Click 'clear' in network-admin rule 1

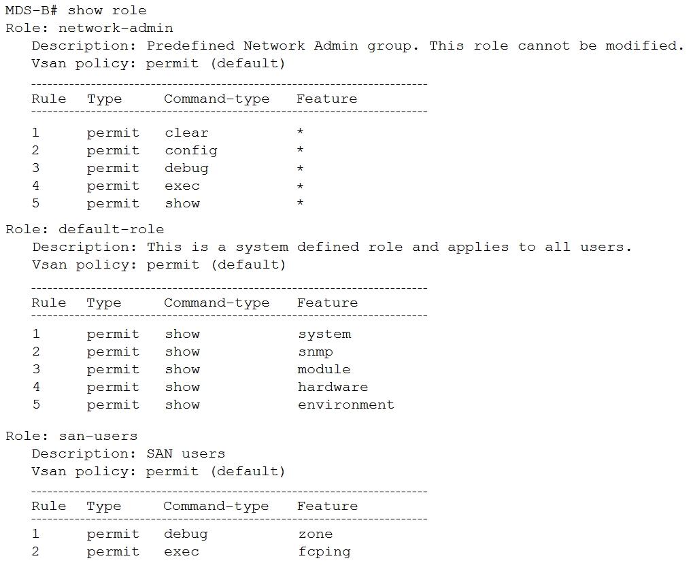186,133
